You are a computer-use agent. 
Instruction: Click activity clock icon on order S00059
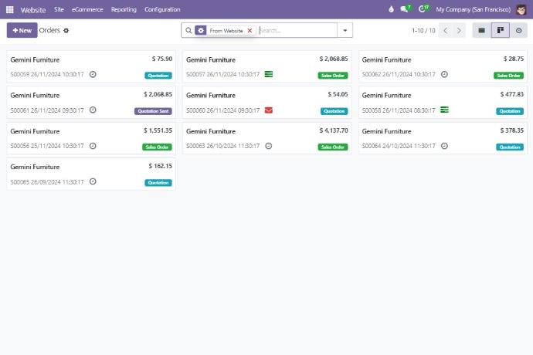(x=93, y=75)
